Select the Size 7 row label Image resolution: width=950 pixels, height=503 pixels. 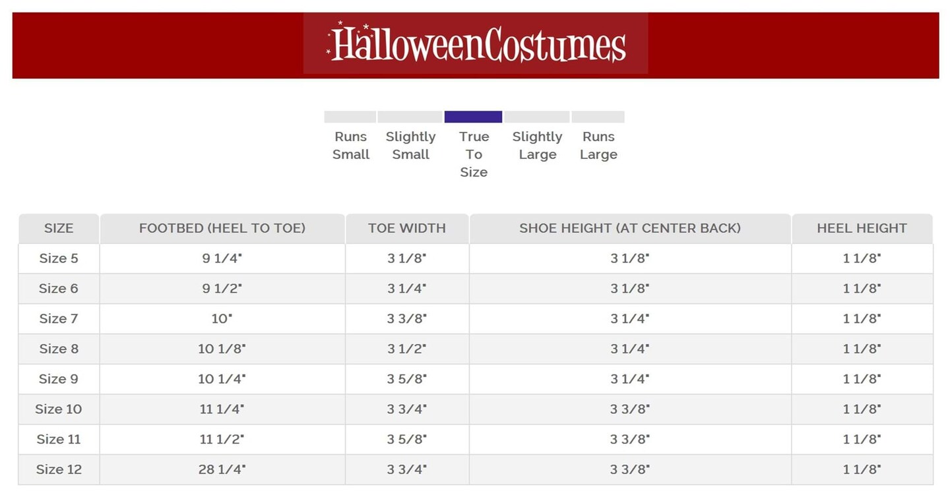(x=59, y=319)
